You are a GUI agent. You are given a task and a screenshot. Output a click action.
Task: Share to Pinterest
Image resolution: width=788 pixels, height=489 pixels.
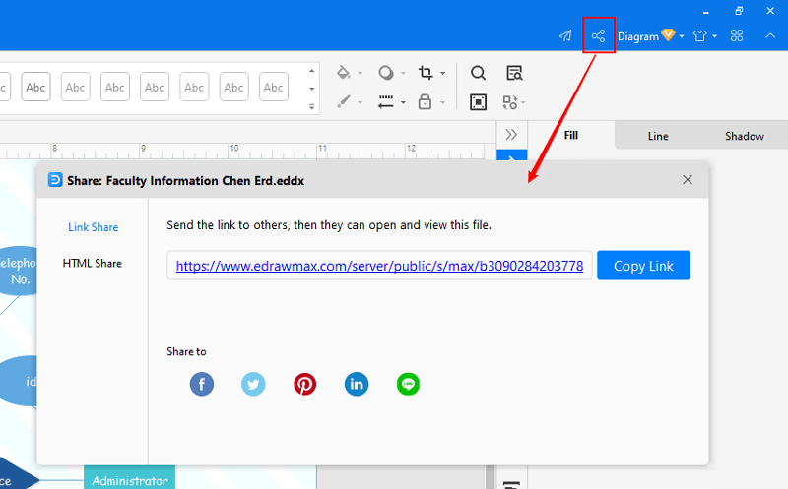[305, 384]
